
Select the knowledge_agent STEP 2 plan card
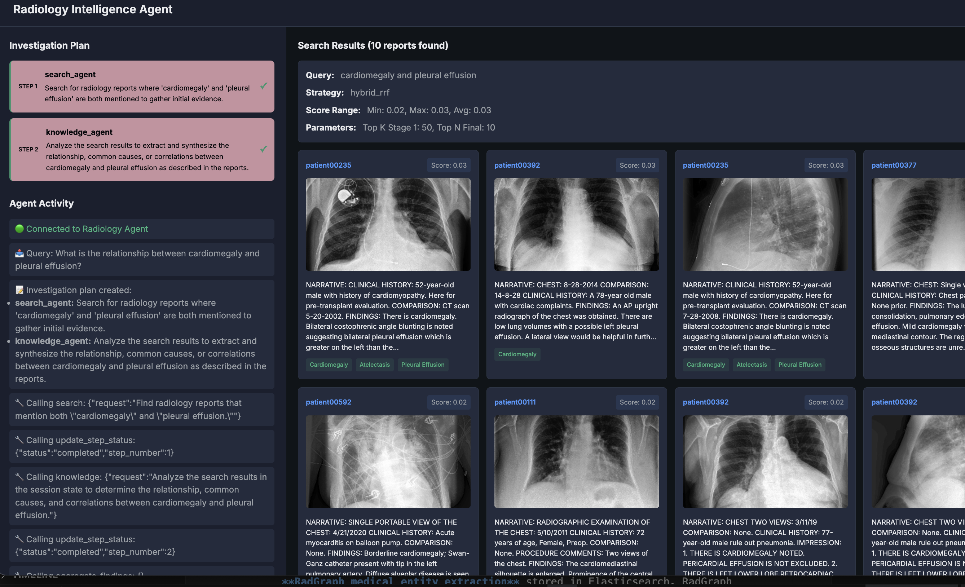point(142,150)
